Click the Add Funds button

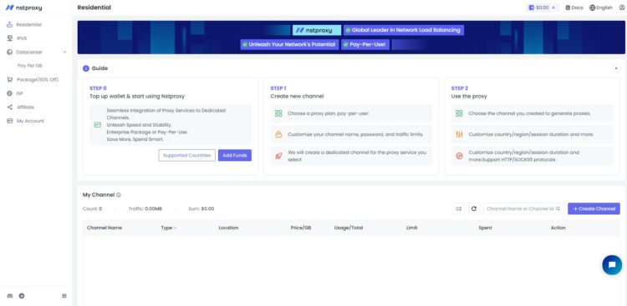tap(235, 156)
